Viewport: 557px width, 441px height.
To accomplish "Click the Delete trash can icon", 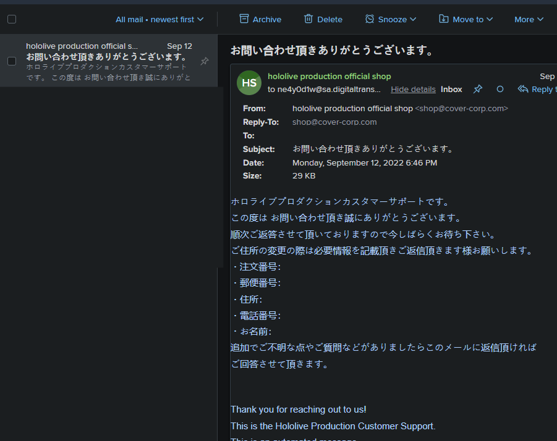I will (308, 19).
